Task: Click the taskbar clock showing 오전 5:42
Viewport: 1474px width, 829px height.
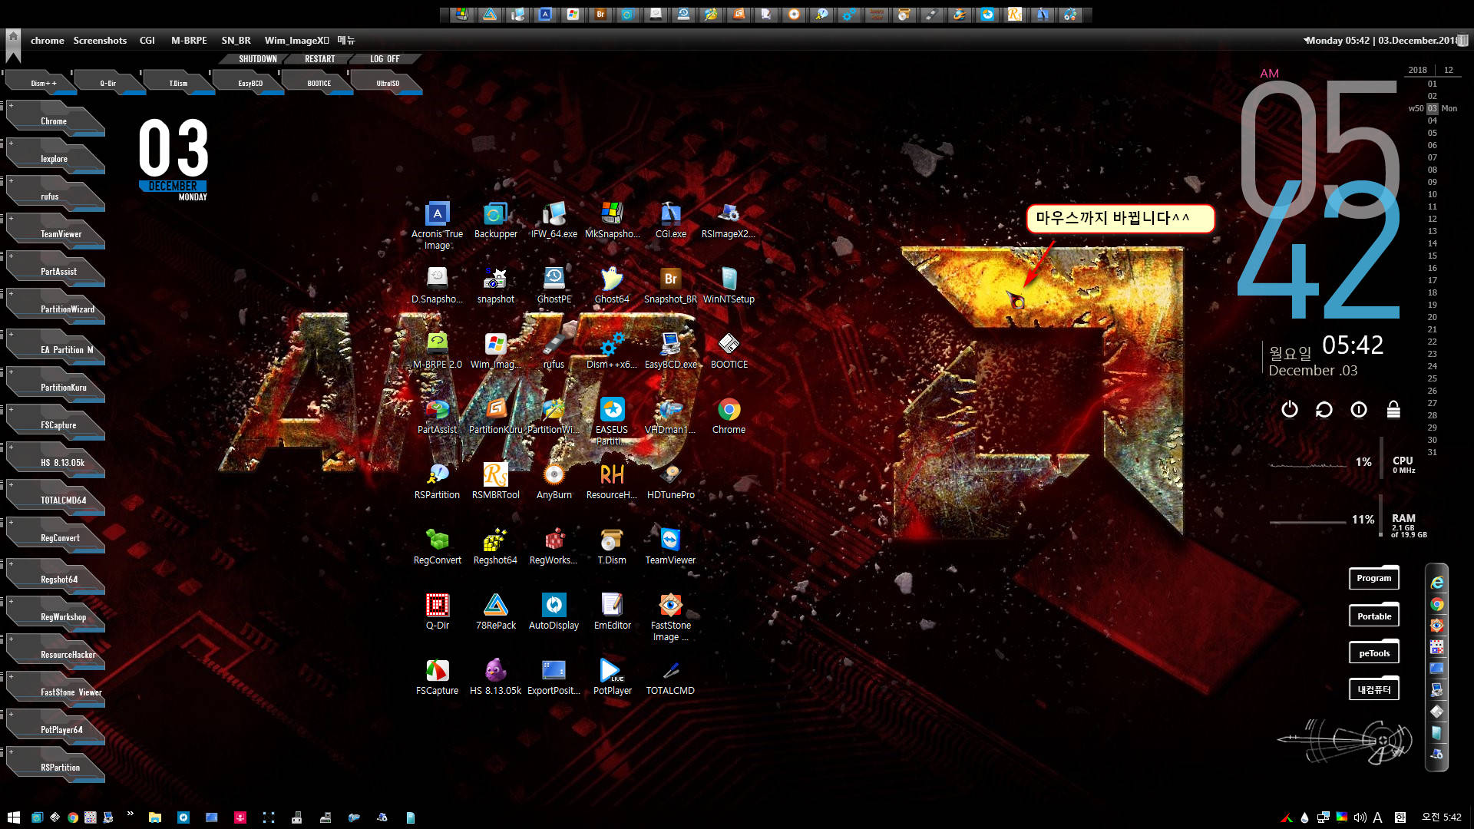Action: point(1441,817)
